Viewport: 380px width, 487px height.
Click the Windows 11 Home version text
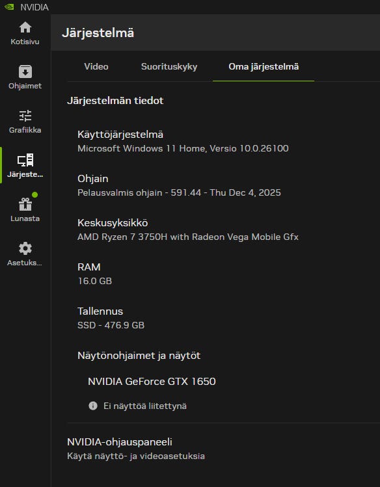point(183,148)
